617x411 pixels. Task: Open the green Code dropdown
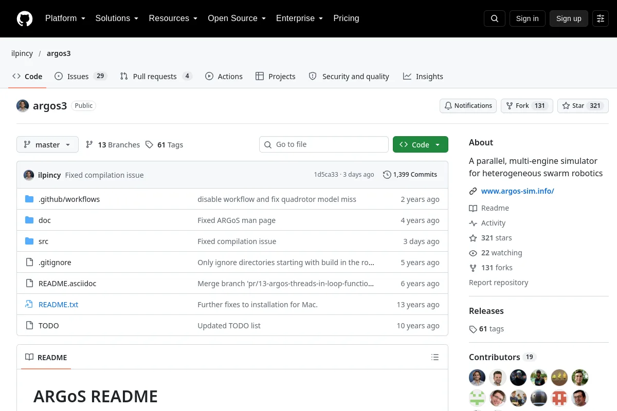click(421, 145)
